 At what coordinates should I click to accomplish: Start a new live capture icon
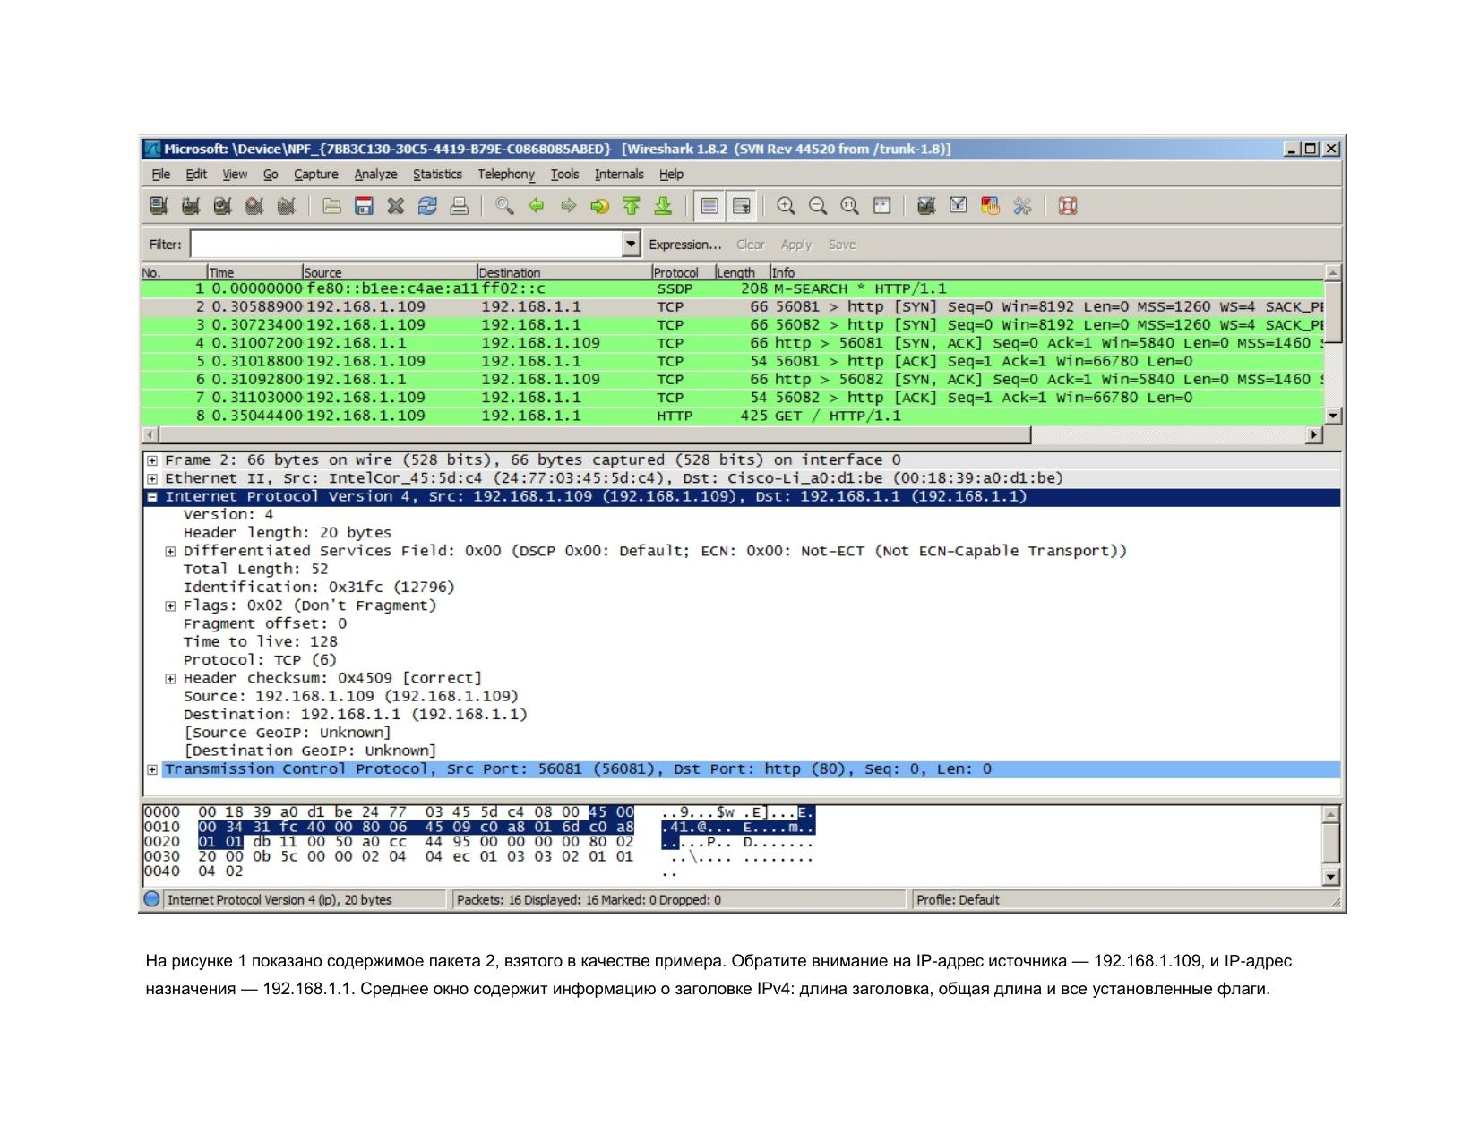[x=222, y=206]
